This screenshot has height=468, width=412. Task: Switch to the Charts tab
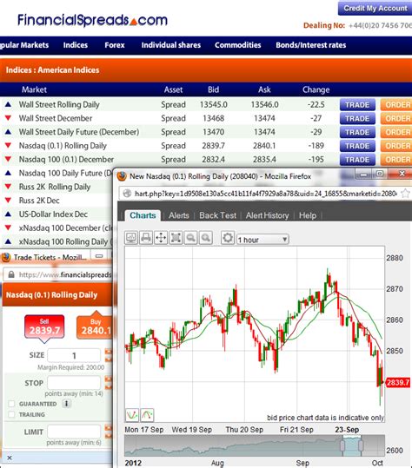pyautogui.click(x=143, y=215)
